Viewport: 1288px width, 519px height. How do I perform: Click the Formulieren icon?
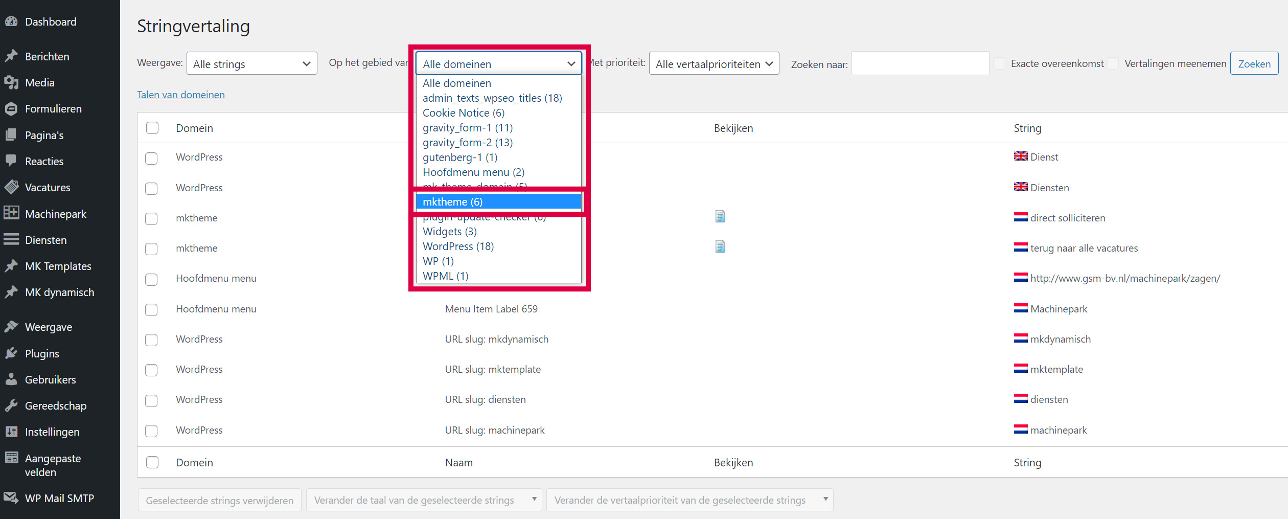click(x=11, y=108)
